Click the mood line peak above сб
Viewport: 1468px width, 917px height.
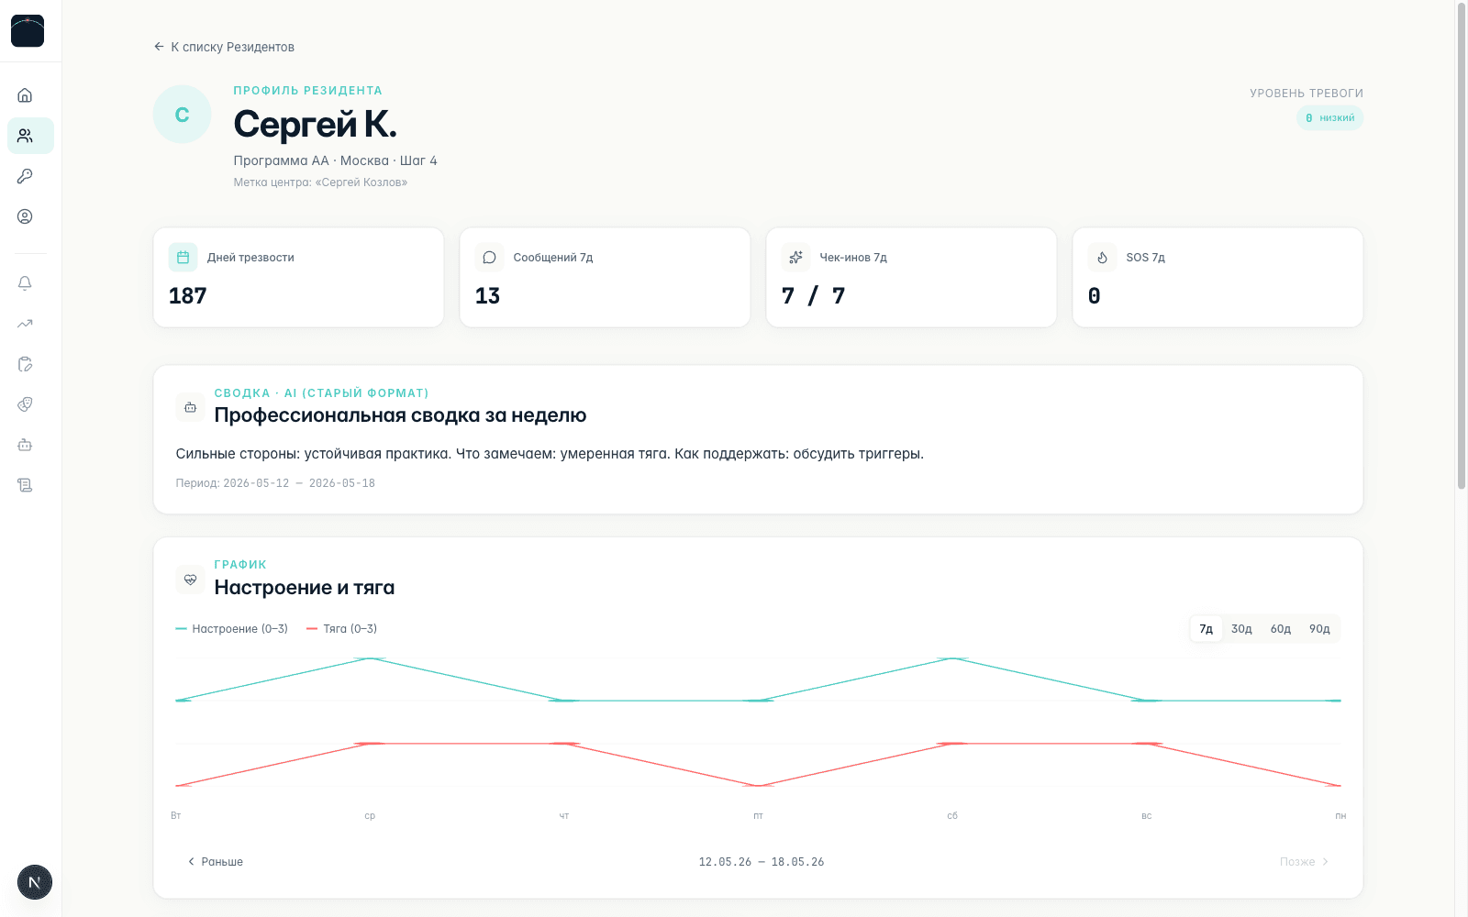pos(952,658)
